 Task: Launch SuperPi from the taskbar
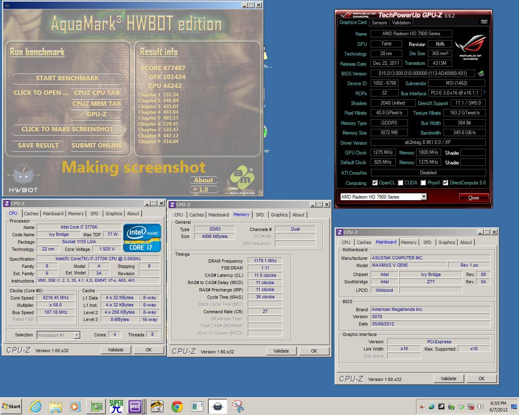pos(116,406)
